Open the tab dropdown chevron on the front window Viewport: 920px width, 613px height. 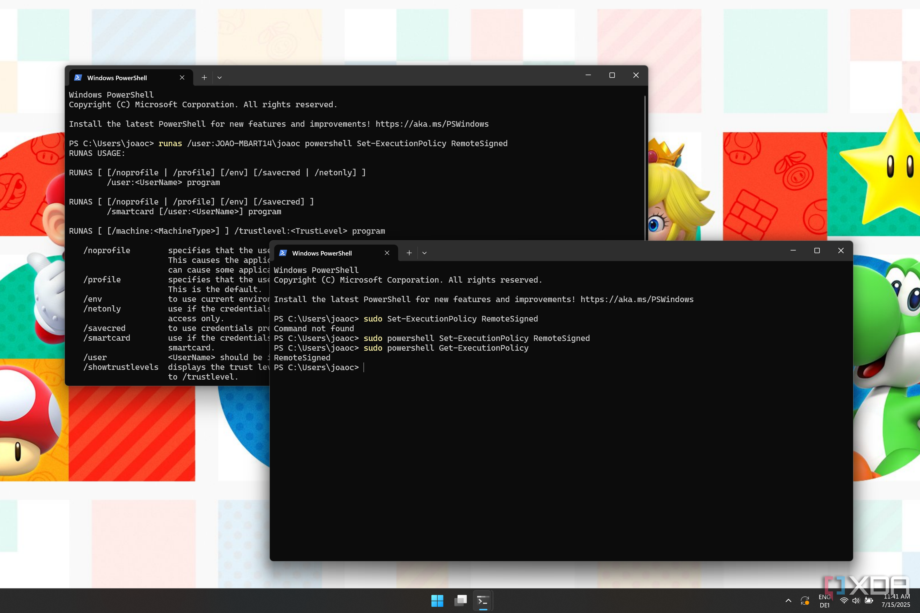(424, 253)
